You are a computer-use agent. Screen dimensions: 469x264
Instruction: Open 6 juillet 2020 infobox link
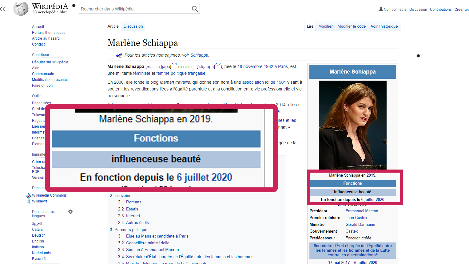(373, 200)
